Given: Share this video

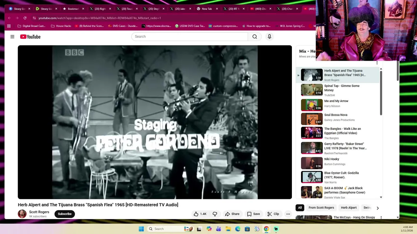Looking at the screenshot, I should (232, 214).
